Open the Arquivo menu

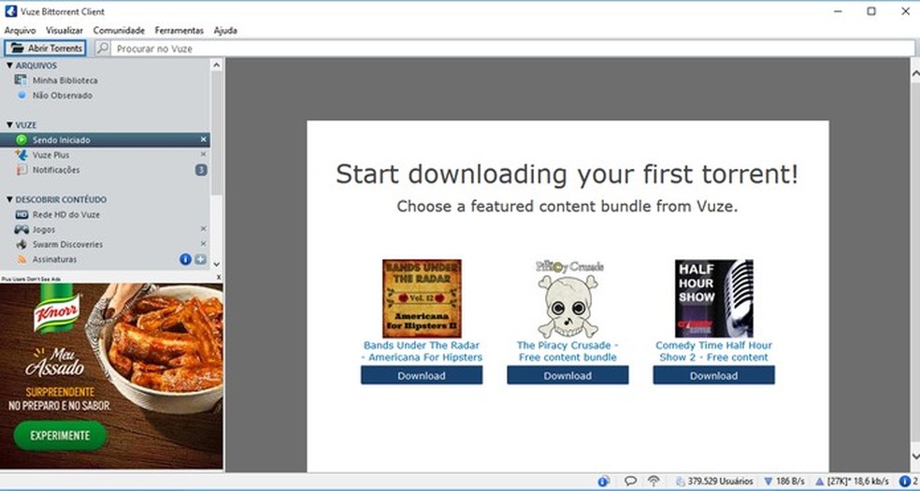[x=20, y=31]
